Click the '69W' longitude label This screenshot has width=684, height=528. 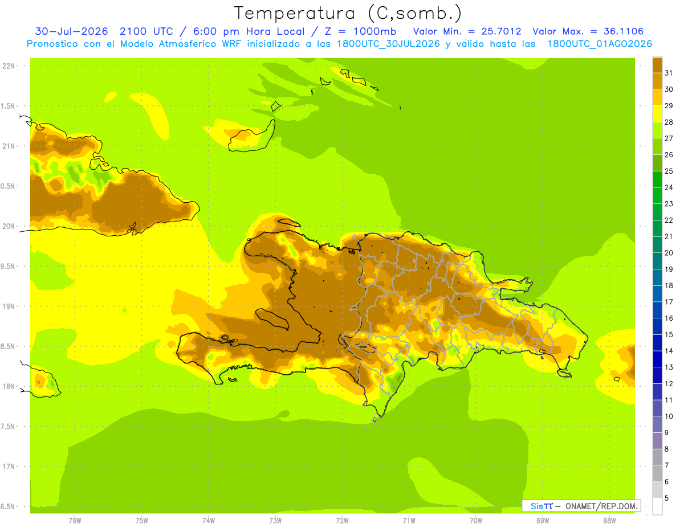pos(543,521)
